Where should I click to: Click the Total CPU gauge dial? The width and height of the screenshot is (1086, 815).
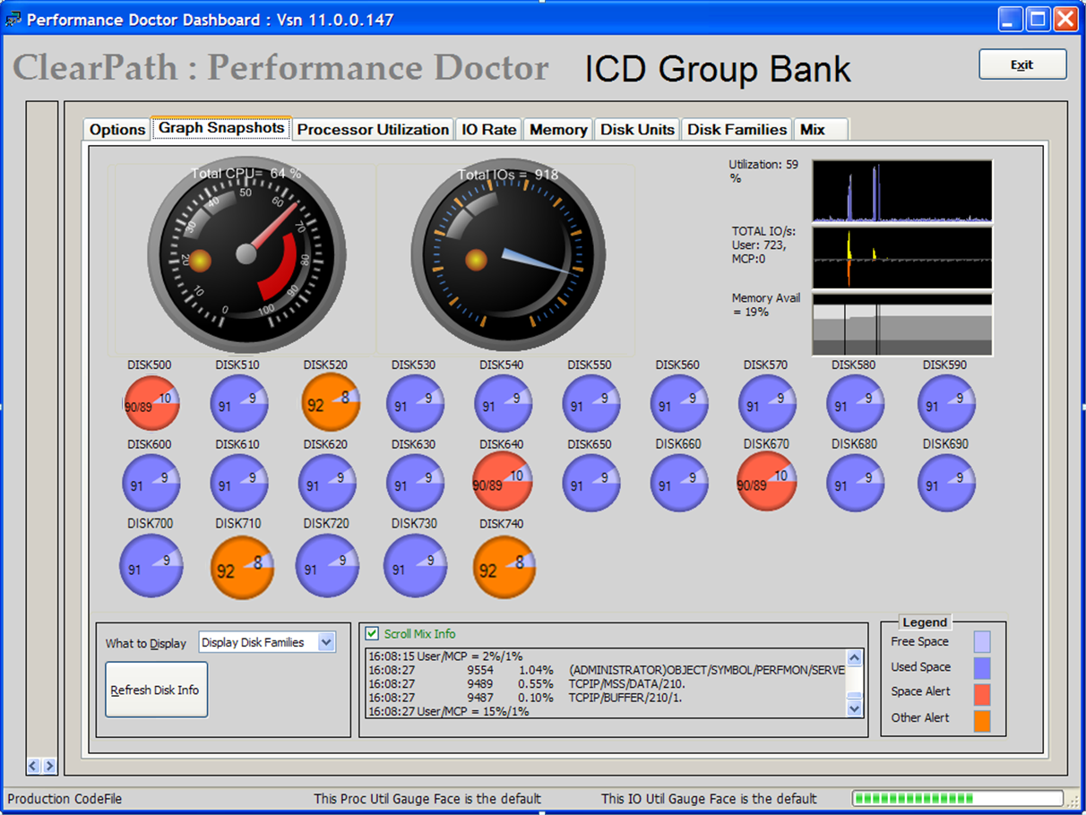pyautogui.click(x=246, y=255)
